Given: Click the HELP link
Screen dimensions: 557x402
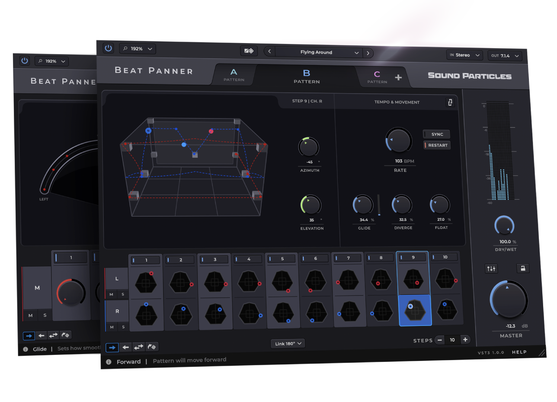Looking at the screenshot, I should coord(519,352).
